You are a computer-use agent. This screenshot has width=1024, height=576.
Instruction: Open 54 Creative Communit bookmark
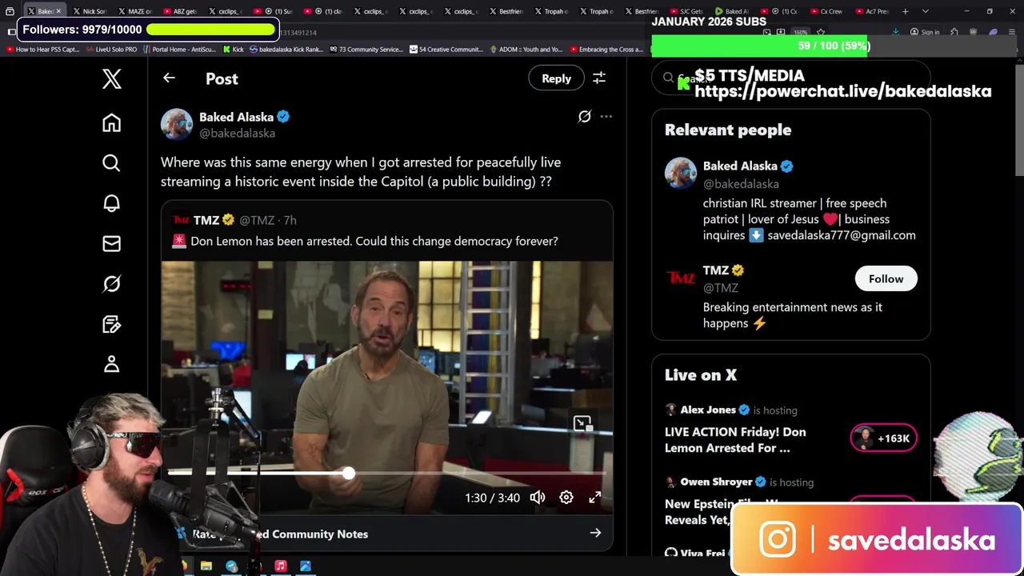(x=446, y=49)
